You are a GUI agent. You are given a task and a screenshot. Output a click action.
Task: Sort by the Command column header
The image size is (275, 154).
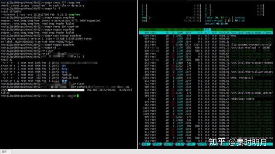tap(236, 30)
